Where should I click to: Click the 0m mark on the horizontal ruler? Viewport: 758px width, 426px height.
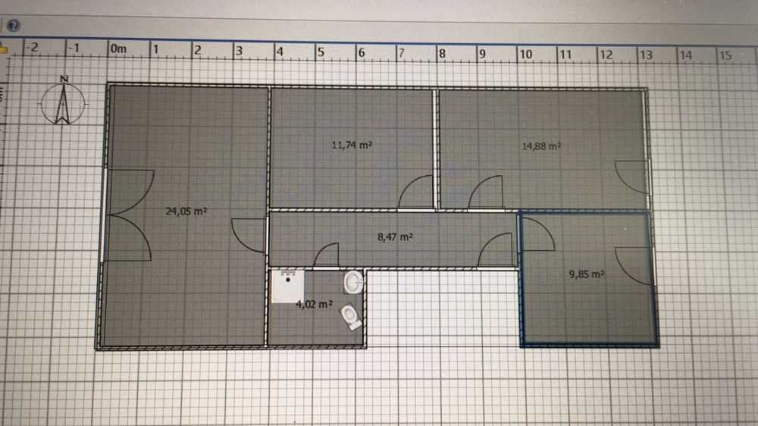tap(117, 49)
